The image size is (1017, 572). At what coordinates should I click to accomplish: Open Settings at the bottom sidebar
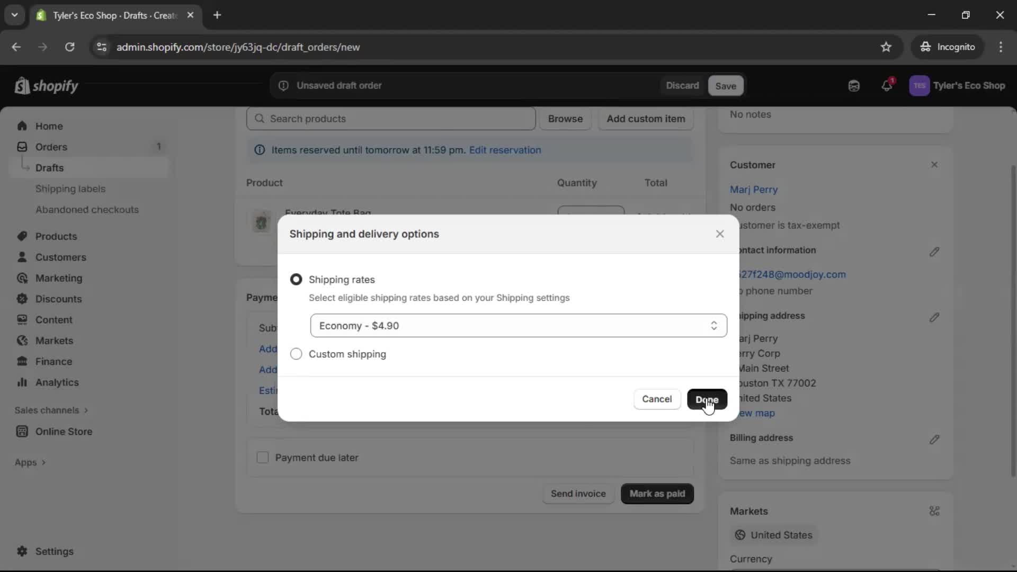53,551
